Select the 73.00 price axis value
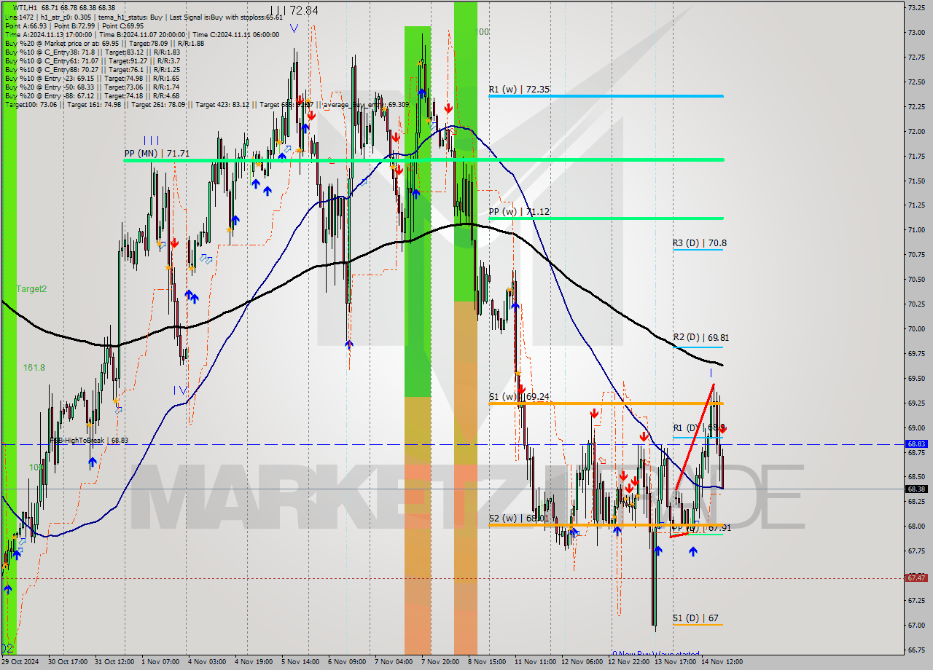 (x=916, y=33)
